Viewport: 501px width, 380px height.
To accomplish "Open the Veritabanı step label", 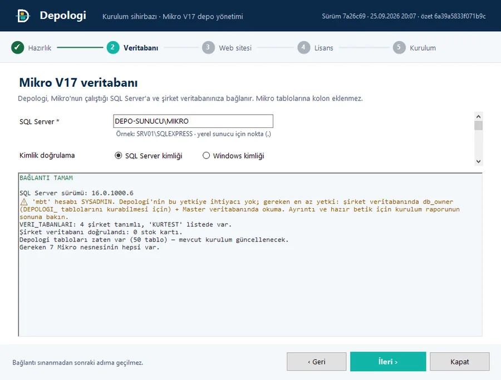I will click(141, 48).
